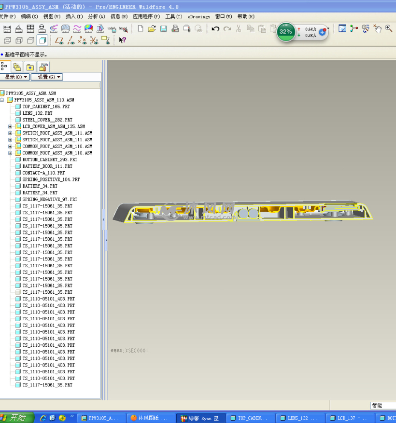The height and width of the screenshot is (423, 396).
Task: Open the 文件(F) menu
Action: [x=8, y=17]
